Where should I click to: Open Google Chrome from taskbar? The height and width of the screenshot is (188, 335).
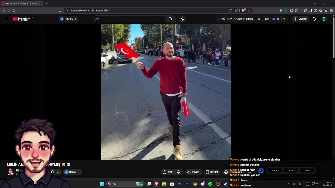[x=195, y=184]
